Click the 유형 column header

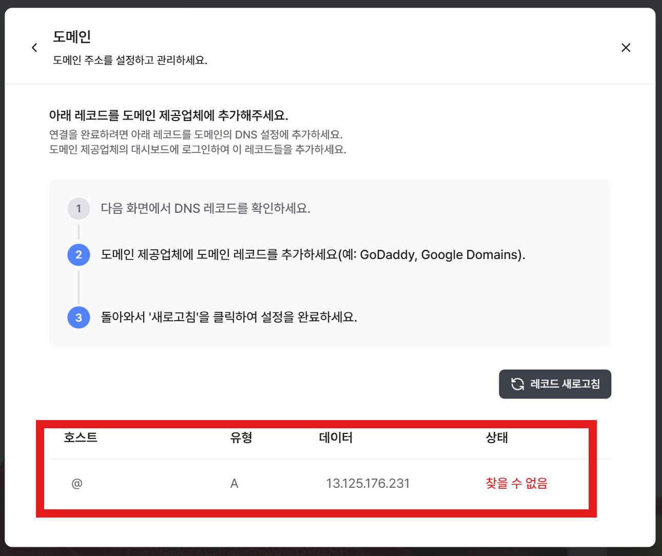point(241,438)
